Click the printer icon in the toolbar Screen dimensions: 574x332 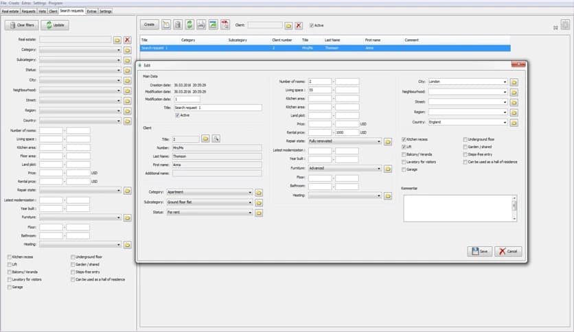pyautogui.click(x=201, y=25)
